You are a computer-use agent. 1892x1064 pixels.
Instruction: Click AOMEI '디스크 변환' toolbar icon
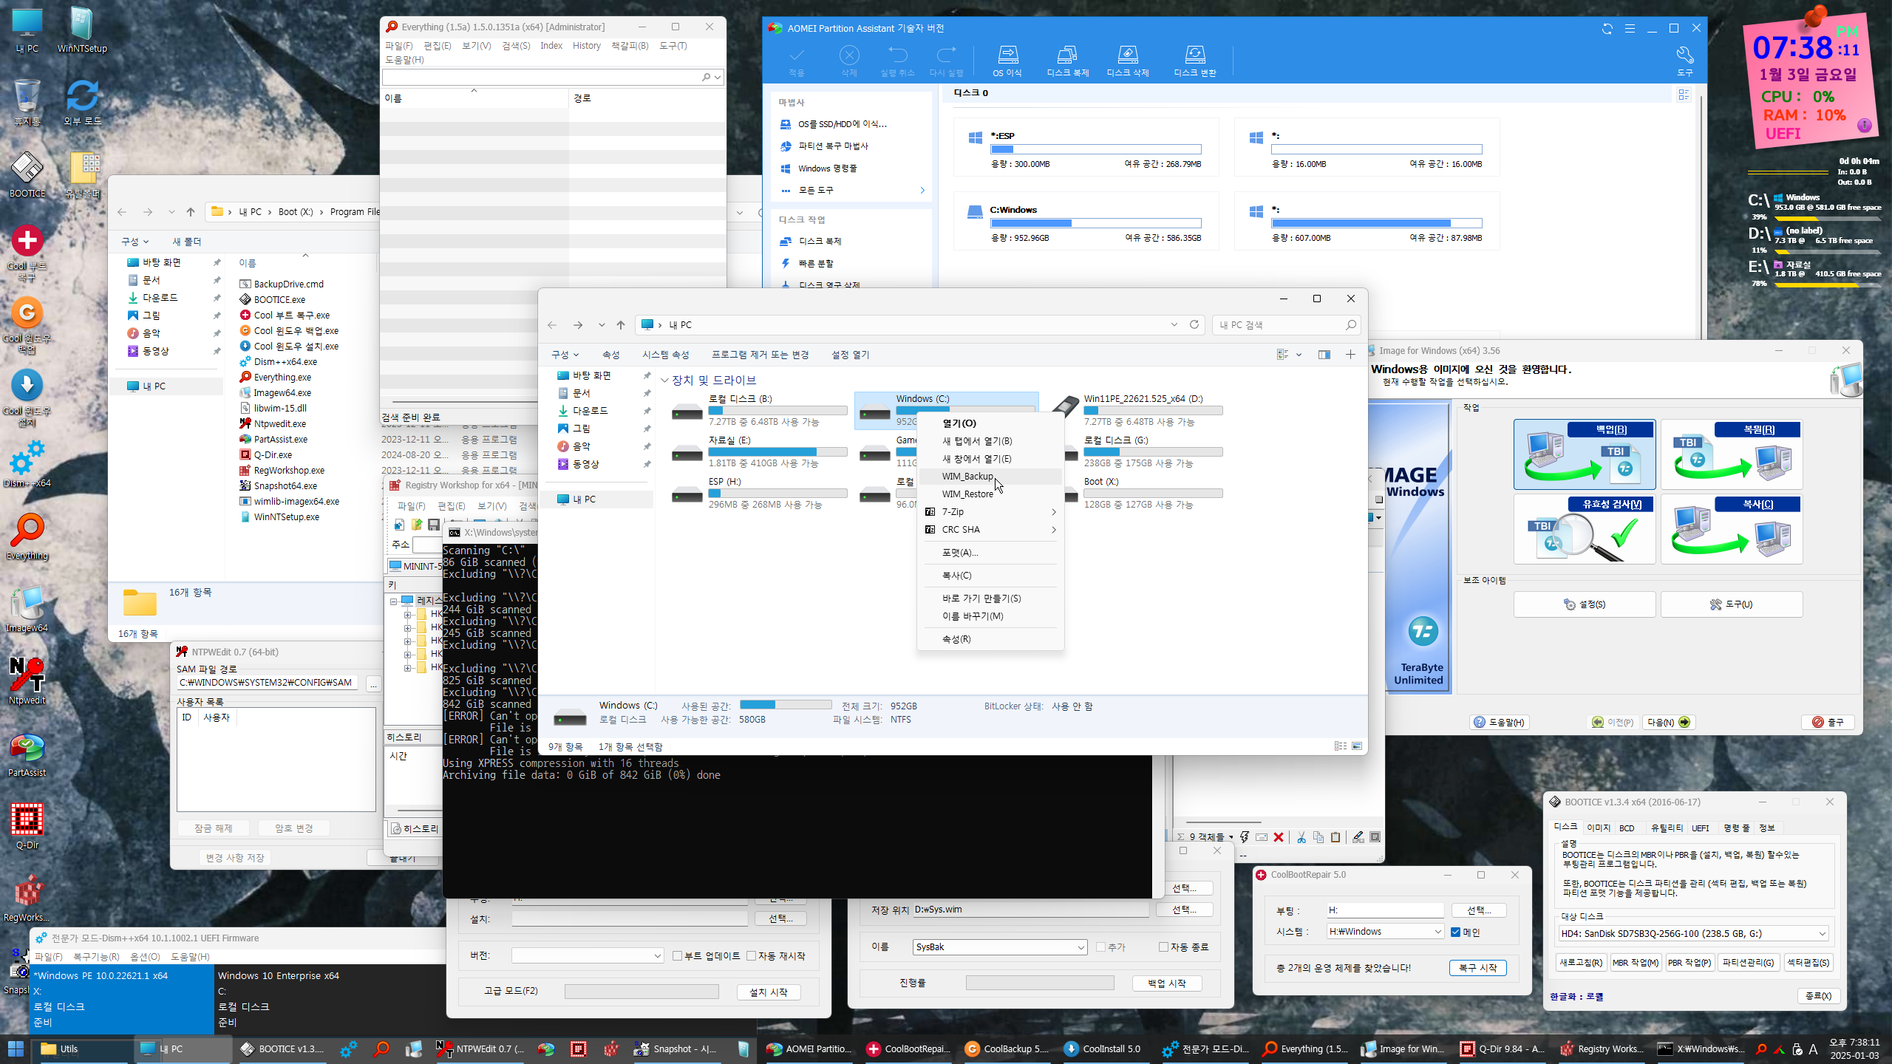(1194, 61)
